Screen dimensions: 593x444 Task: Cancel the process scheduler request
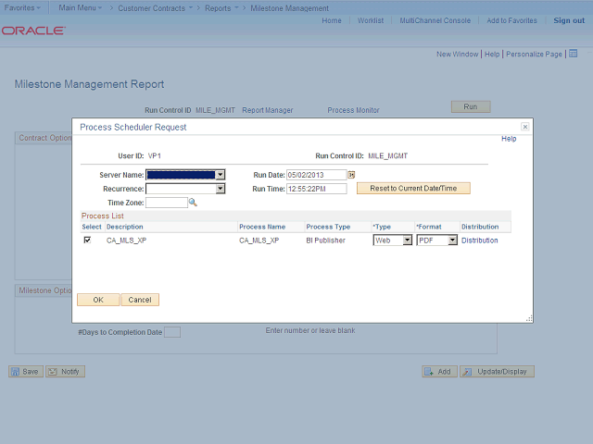coord(139,300)
